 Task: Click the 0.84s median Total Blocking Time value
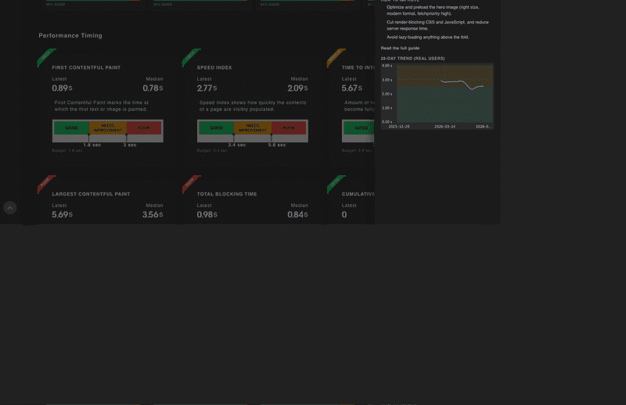click(x=298, y=215)
